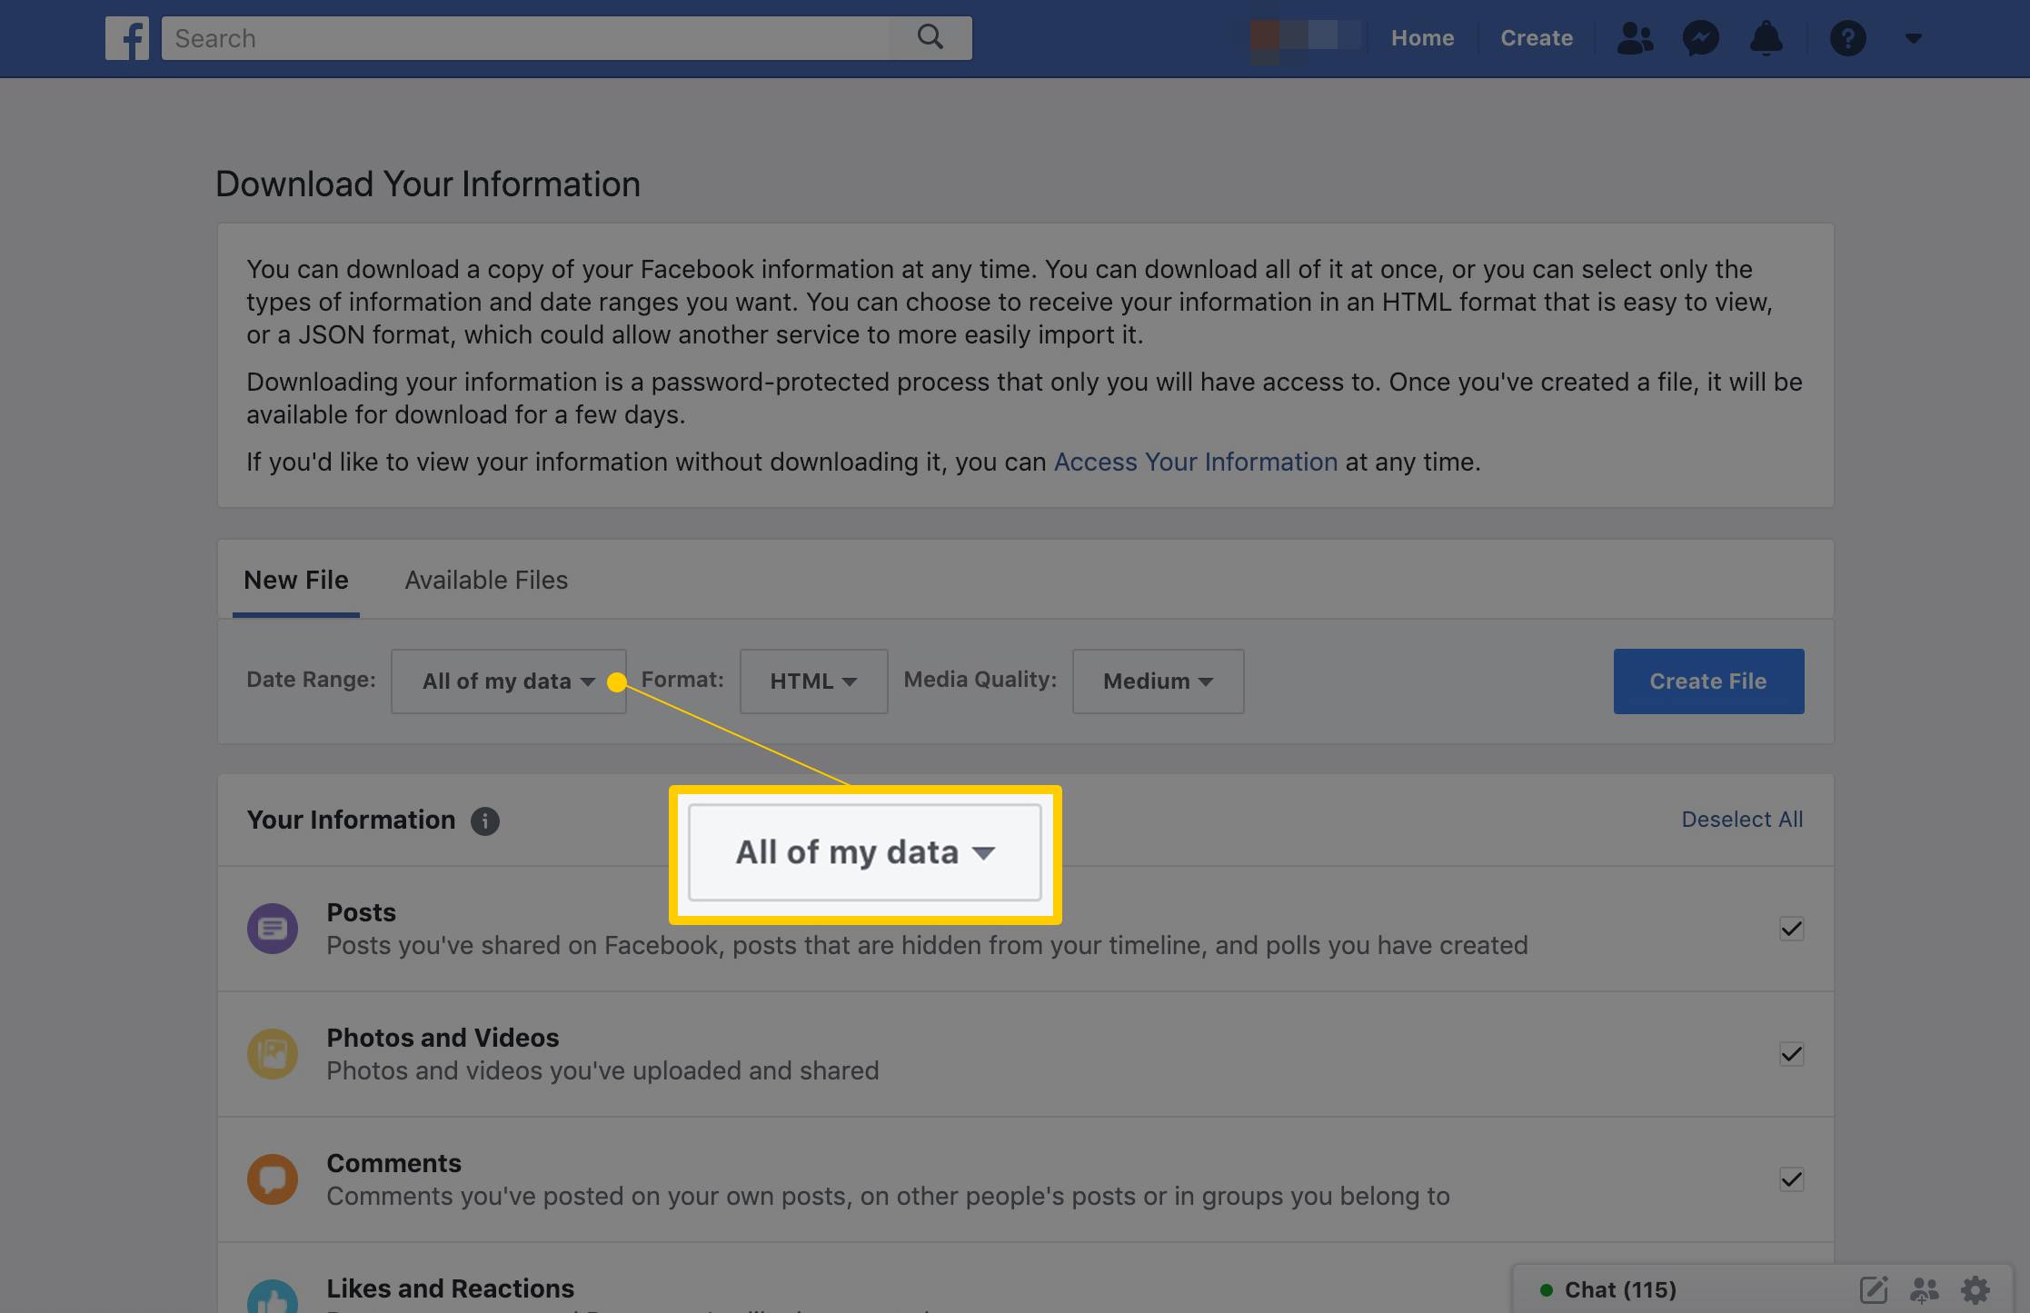Go to Home in the top bar

tap(1422, 38)
